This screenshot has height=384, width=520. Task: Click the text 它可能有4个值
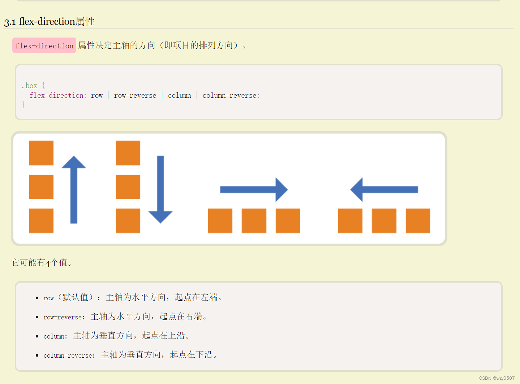[41, 262]
